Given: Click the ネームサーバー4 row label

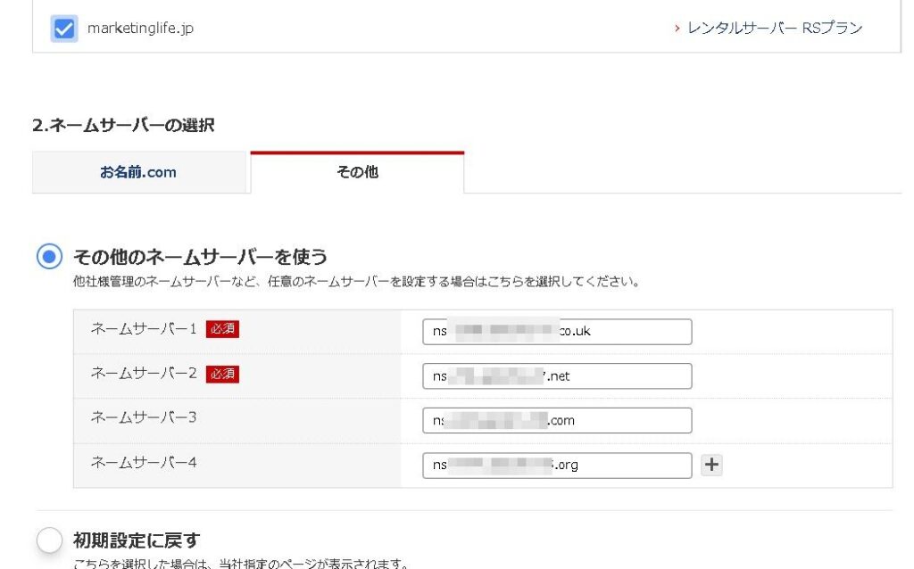Looking at the screenshot, I should pyautogui.click(x=143, y=463).
